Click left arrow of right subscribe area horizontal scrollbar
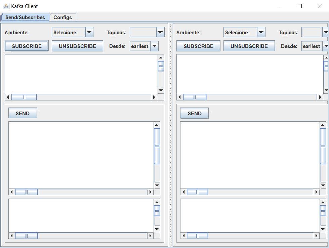The height and width of the screenshot is (248, 329). tap(180, 97)
